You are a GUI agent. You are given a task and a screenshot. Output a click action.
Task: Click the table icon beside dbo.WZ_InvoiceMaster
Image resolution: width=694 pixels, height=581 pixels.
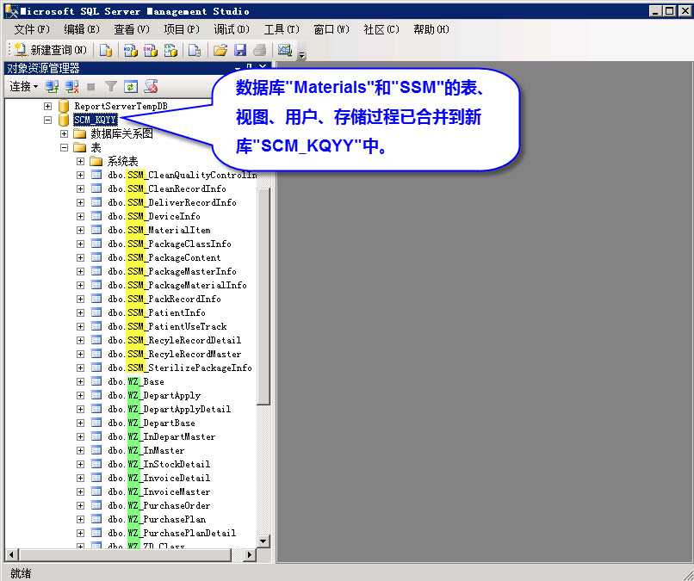click(x=96, y=491)
